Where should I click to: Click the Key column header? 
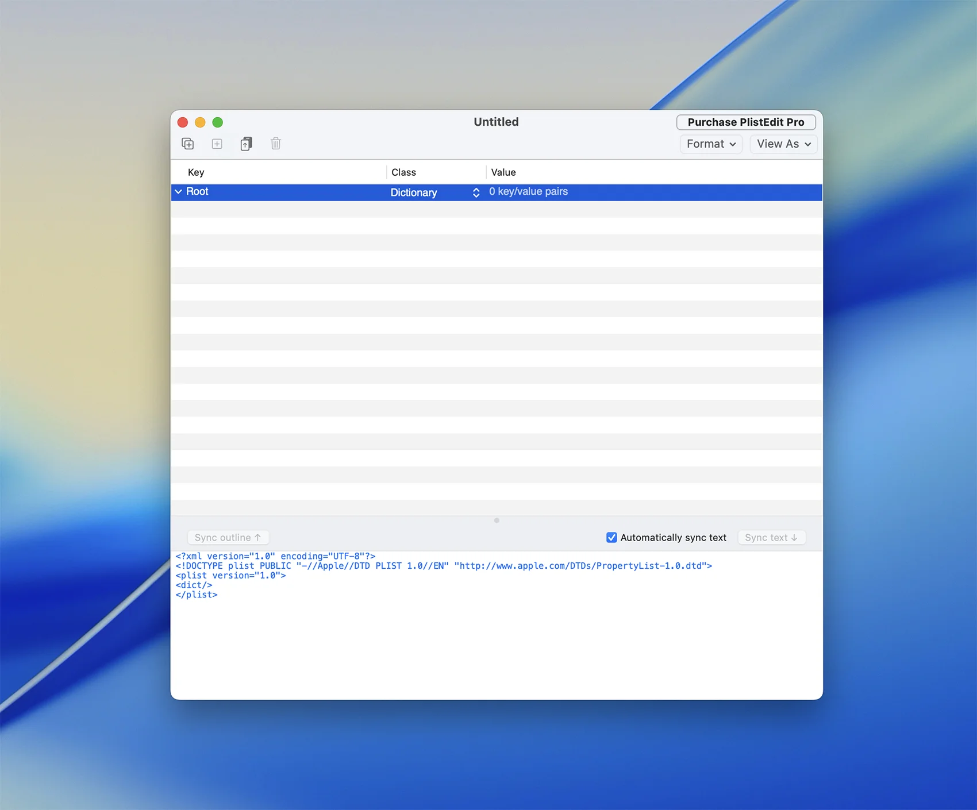pos(196,172)
